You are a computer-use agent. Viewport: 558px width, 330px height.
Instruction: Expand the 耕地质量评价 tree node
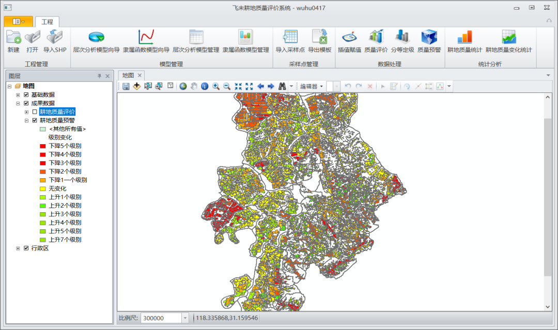tap(26, 112)
